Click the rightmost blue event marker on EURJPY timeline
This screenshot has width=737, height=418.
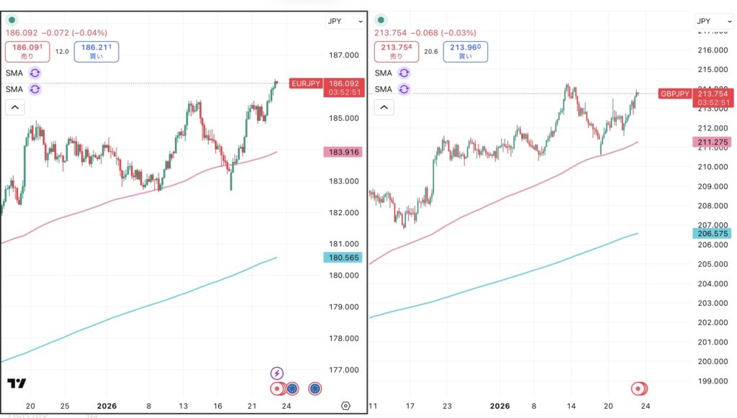[315, 389]
